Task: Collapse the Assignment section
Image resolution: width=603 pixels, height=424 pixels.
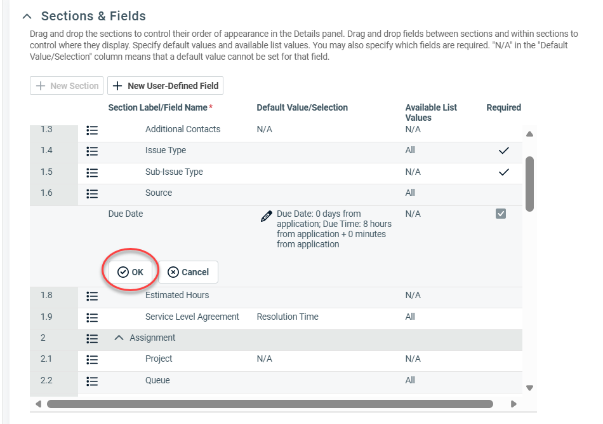Action: (119, 338)
